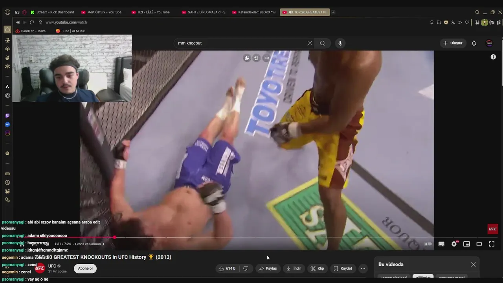Reload the YouTube page
This screenshot has height=283, width=503.
tap(32, 22)
